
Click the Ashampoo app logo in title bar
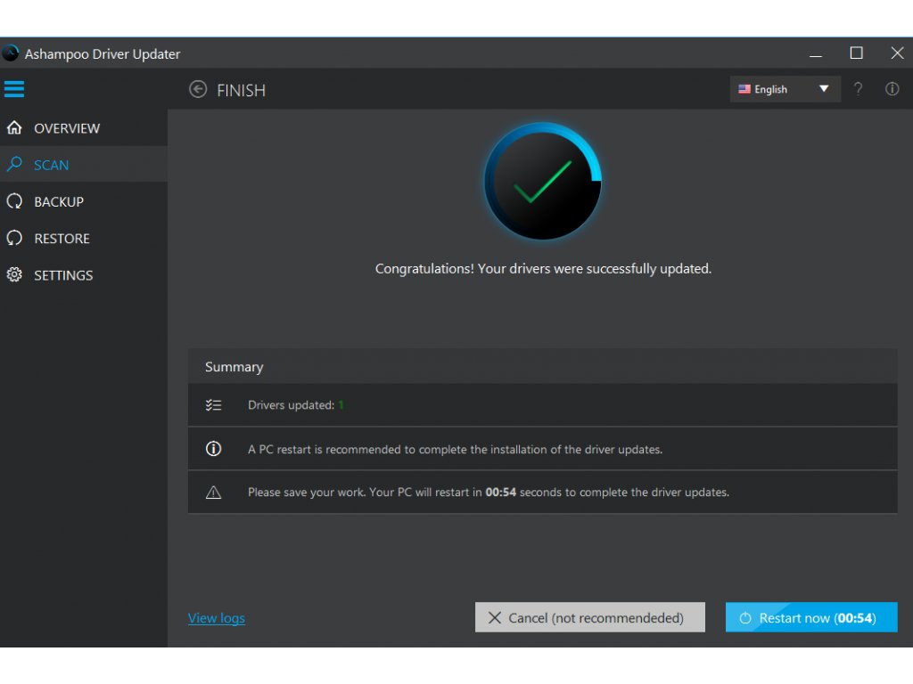click(x=10, y=53)
